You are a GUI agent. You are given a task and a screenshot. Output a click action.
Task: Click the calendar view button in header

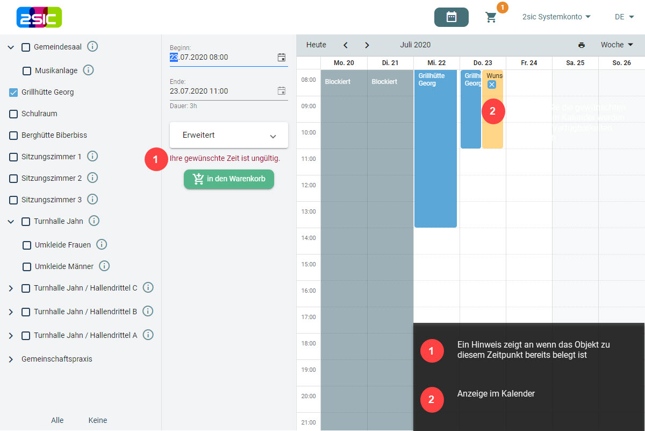(451, 17)
